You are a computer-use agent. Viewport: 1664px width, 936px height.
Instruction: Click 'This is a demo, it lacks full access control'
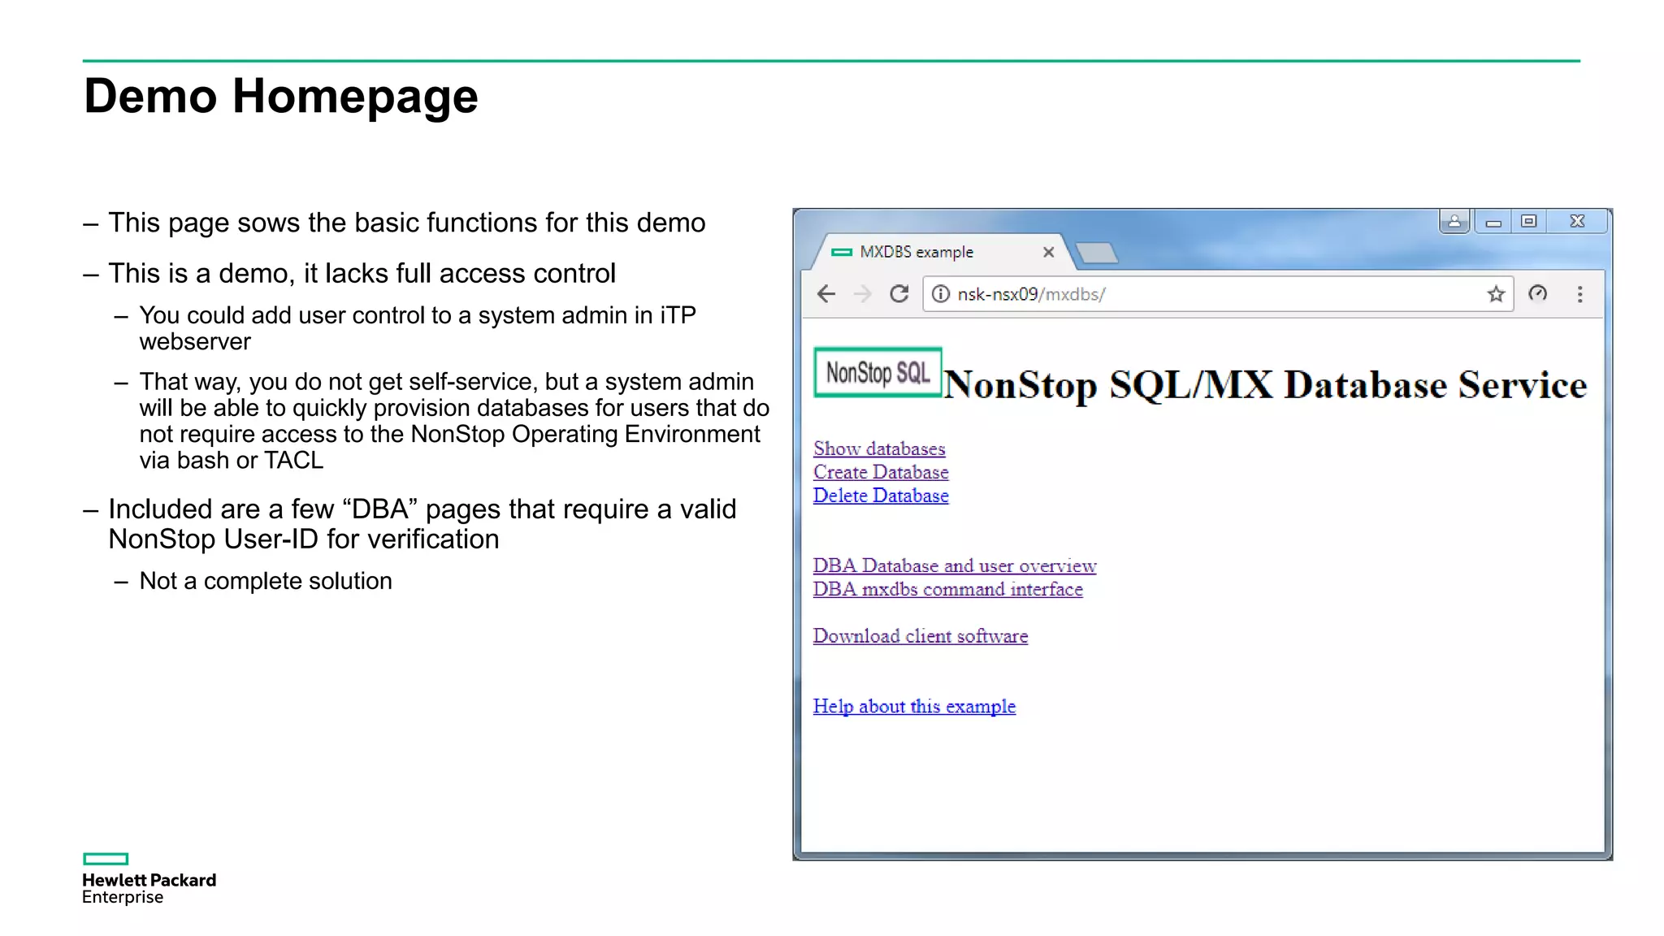pyautogui.click(x=362, y=273)
